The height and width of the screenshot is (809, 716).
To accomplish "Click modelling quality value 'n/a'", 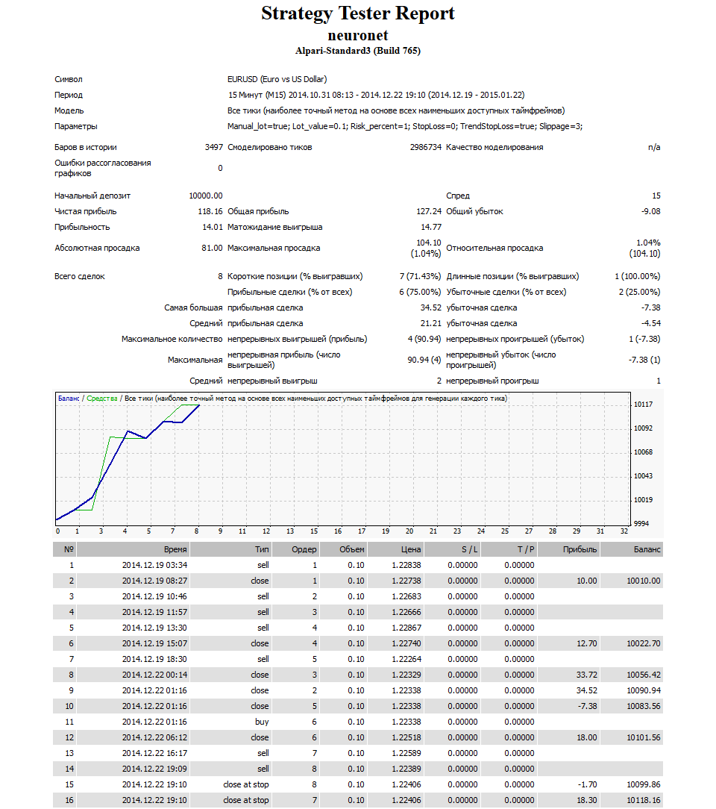I will click(x=654, y=147).
